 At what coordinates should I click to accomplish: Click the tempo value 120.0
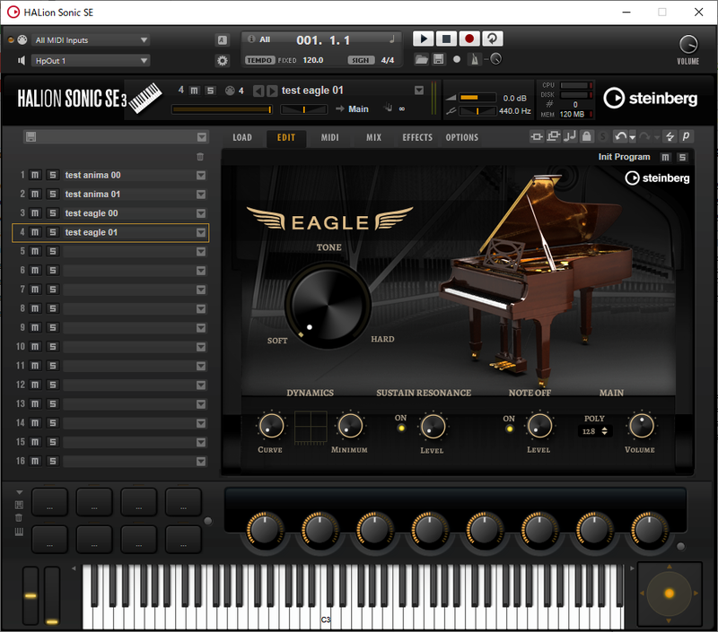[312, 60]
